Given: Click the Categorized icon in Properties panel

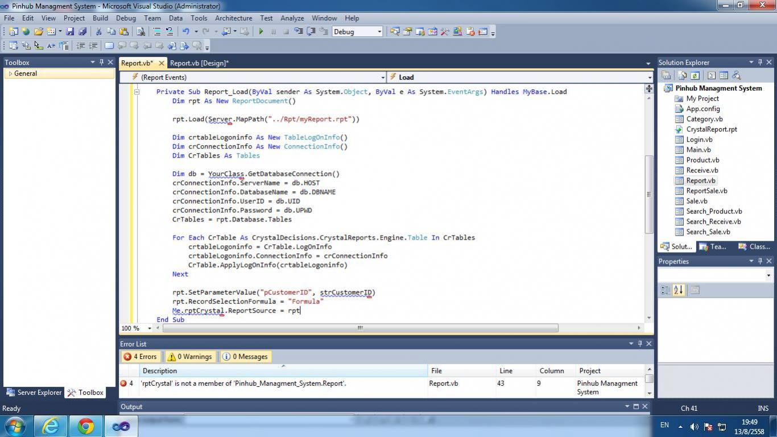Looking at the screenshot, I should [x=666, y=290].
